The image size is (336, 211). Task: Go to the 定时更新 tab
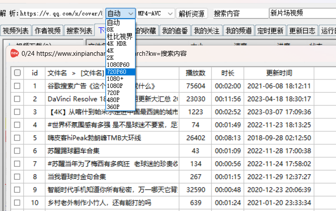(x=270, y=31)
